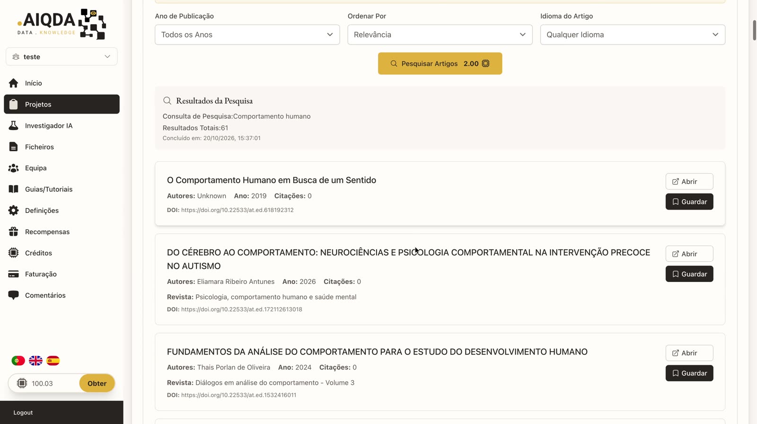757x424 pixels.
Task: Click the DOI link ending in 1532416011
Action: coord(238,395)
